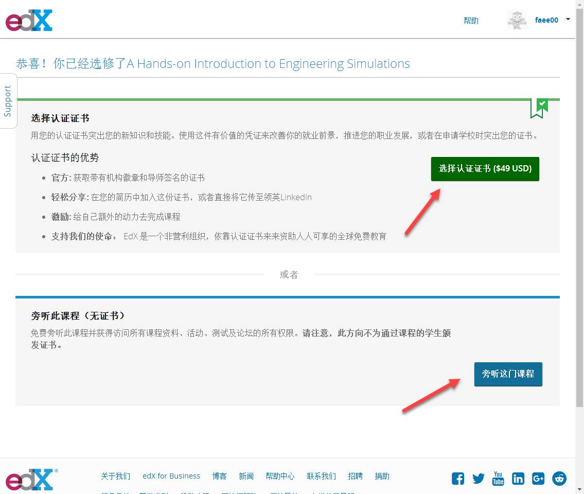This screenshot has width=584, height=494.
Task: Open the 新闻 footer link
Action: coord(246,476)
